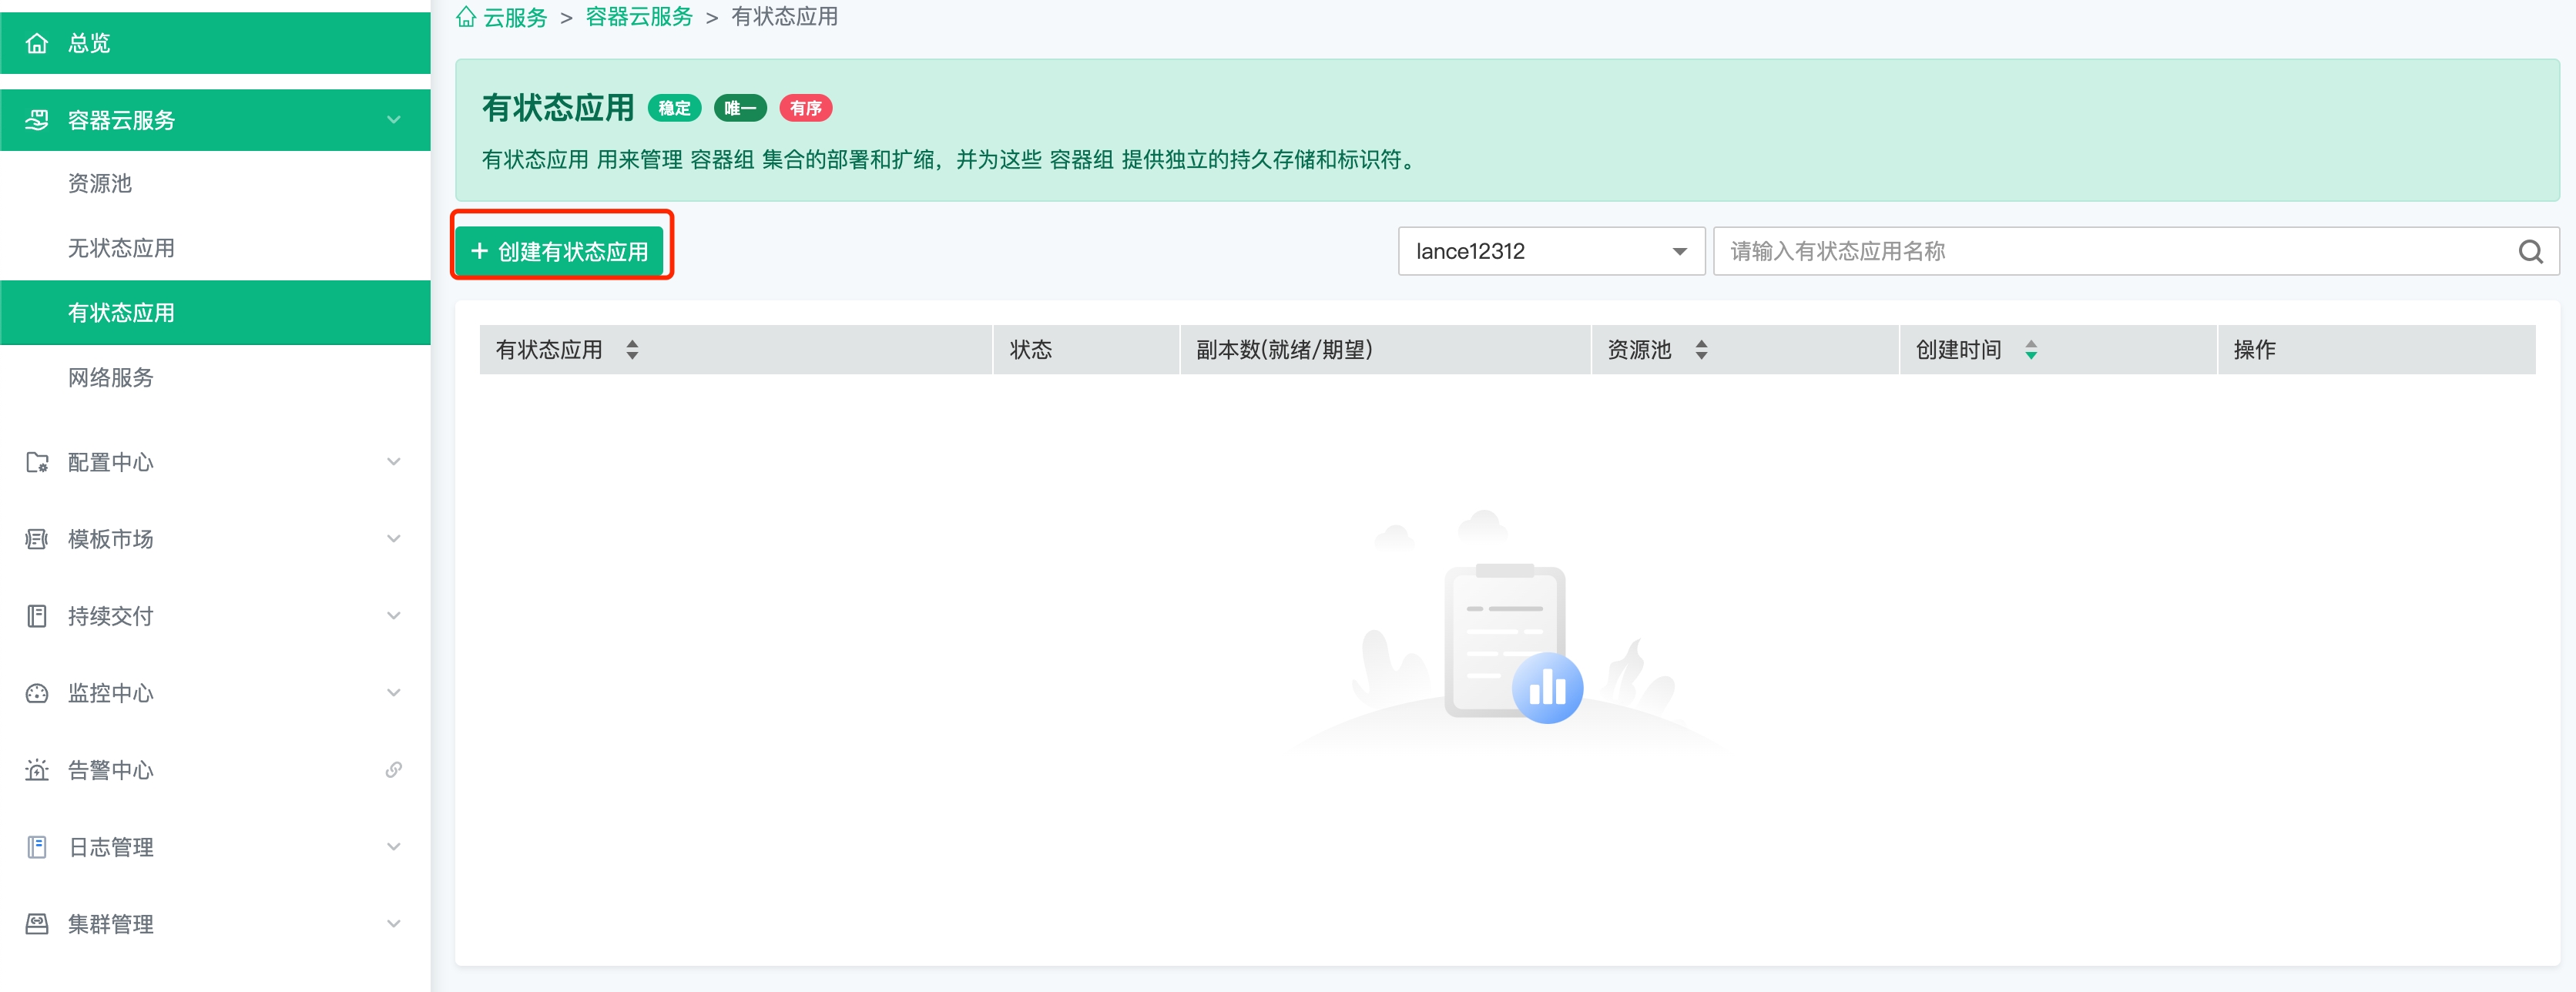Click the 创建时间 column header text
Image resolution: width=2576 pixels, height=992 pixels.
point(1958,349)
